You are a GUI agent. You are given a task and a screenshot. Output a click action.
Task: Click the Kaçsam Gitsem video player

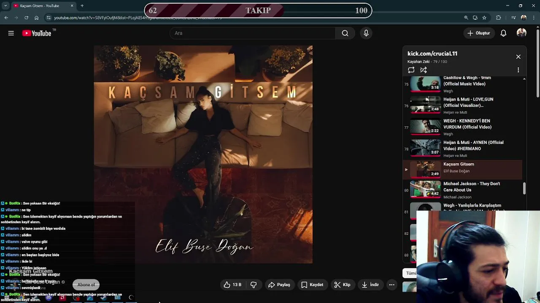203,154
